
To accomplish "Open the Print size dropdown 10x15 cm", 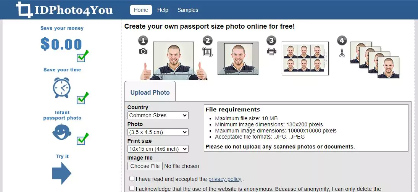I will tap(158, 149).
